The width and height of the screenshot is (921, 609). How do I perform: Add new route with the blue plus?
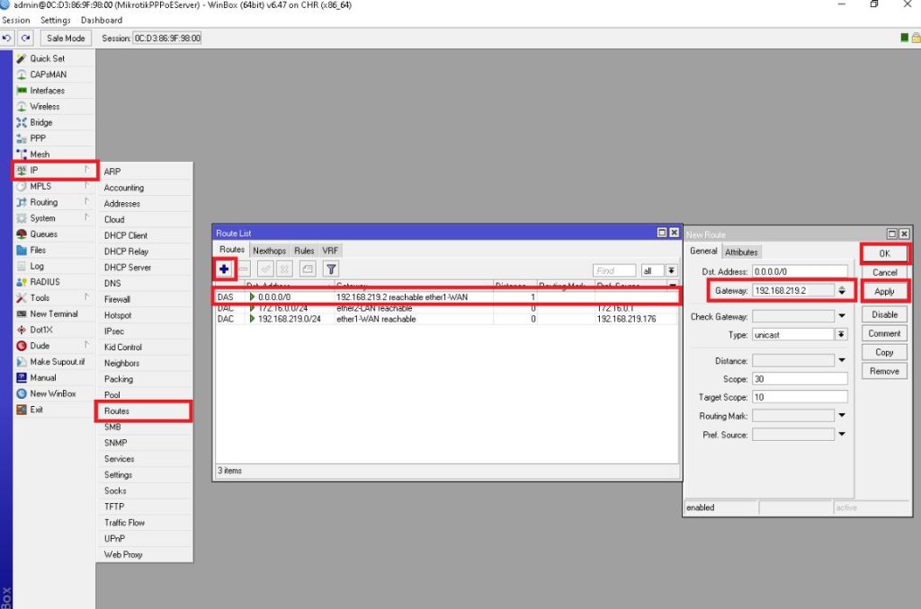[x=224, y=269]
